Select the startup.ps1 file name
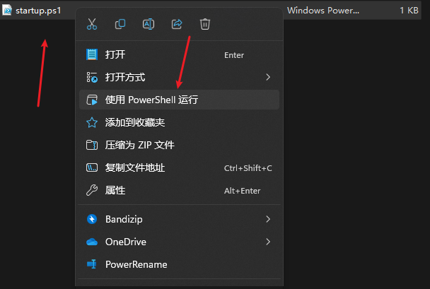430x289 pixels. coord(38,11)
